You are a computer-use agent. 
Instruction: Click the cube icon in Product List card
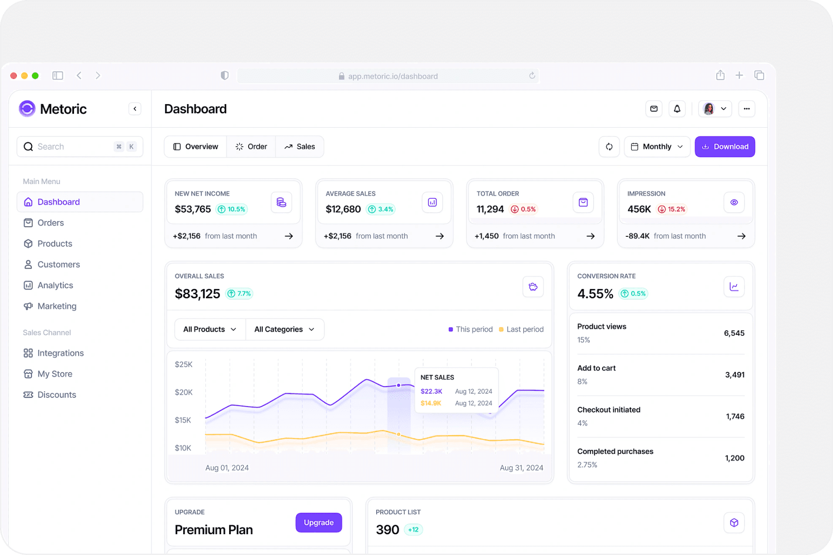734,523
